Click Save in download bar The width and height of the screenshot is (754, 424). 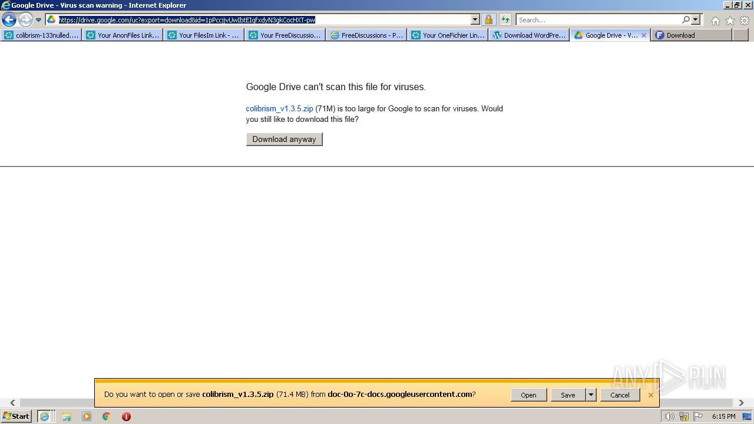click(x=568, y=395)
